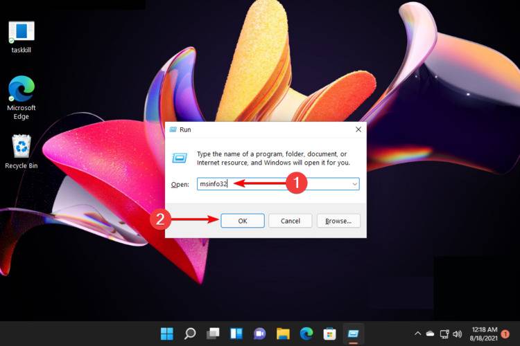Open Microsoft Store from the taskbar

point(329,334)
